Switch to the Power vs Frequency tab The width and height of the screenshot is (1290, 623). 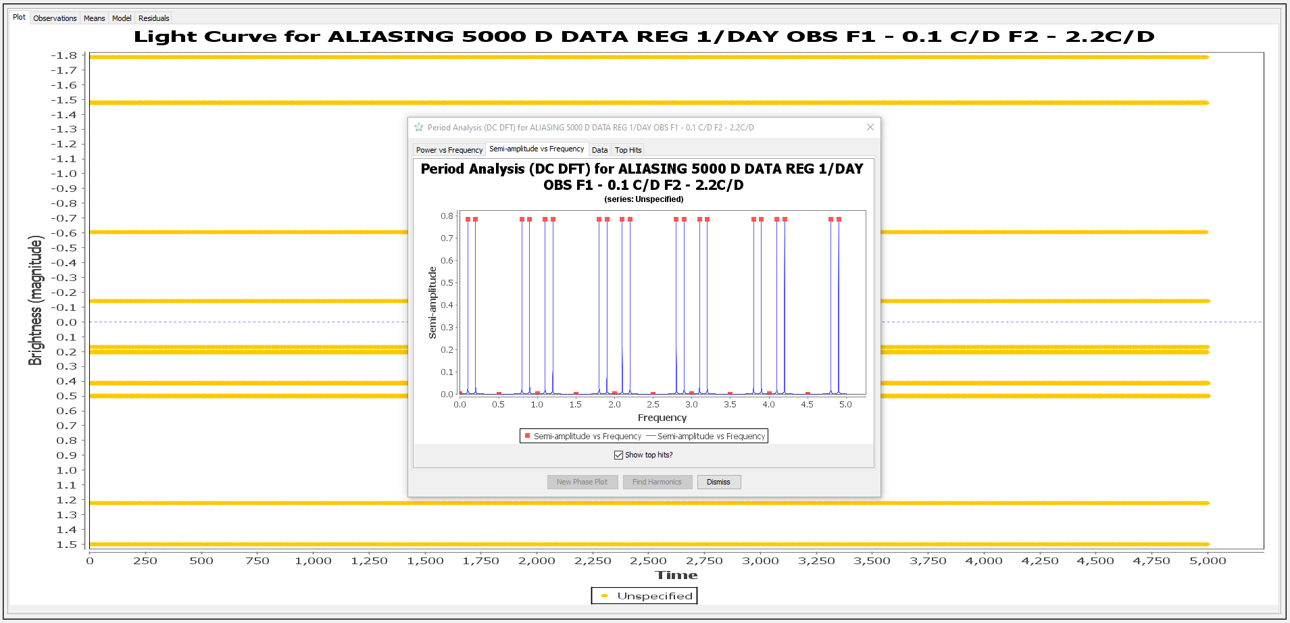tap(449, 150)
